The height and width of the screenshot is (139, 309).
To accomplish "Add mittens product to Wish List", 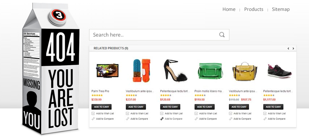I will (x=139, y=113).
